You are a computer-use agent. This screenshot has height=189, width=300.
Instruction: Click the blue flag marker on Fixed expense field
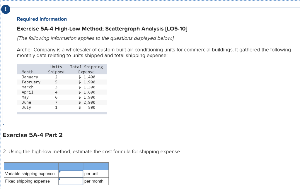click(x=60, y=180)
